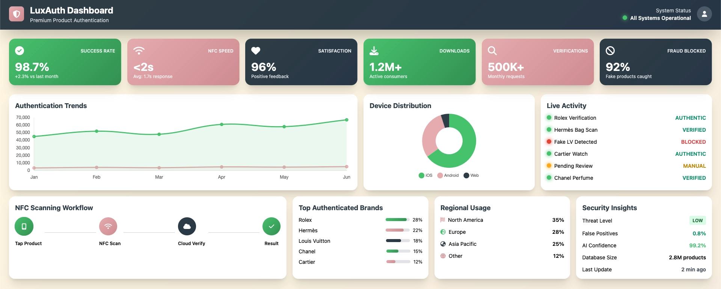Toggle Android legend in Device Distribution

(x=448, y=175)
